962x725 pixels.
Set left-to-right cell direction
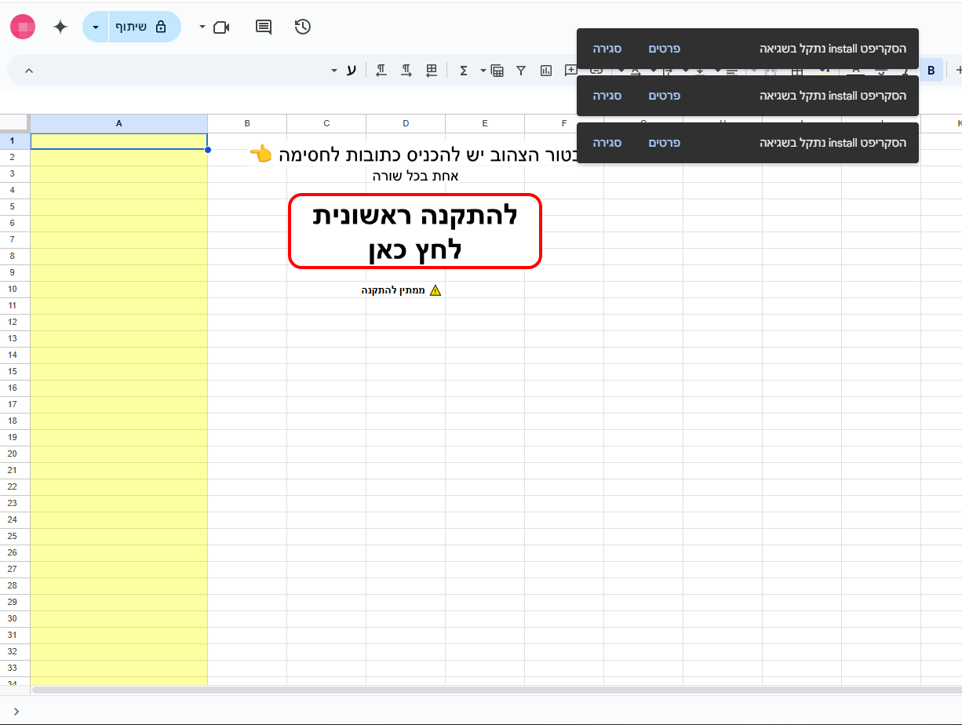coord(406,71)
